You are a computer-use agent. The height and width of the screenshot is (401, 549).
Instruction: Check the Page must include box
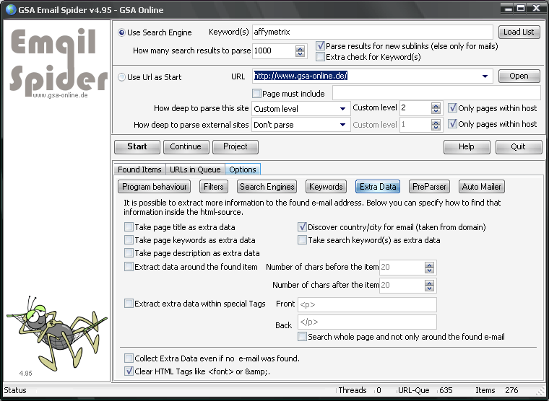pyautogui.click(x=256, y=93)
